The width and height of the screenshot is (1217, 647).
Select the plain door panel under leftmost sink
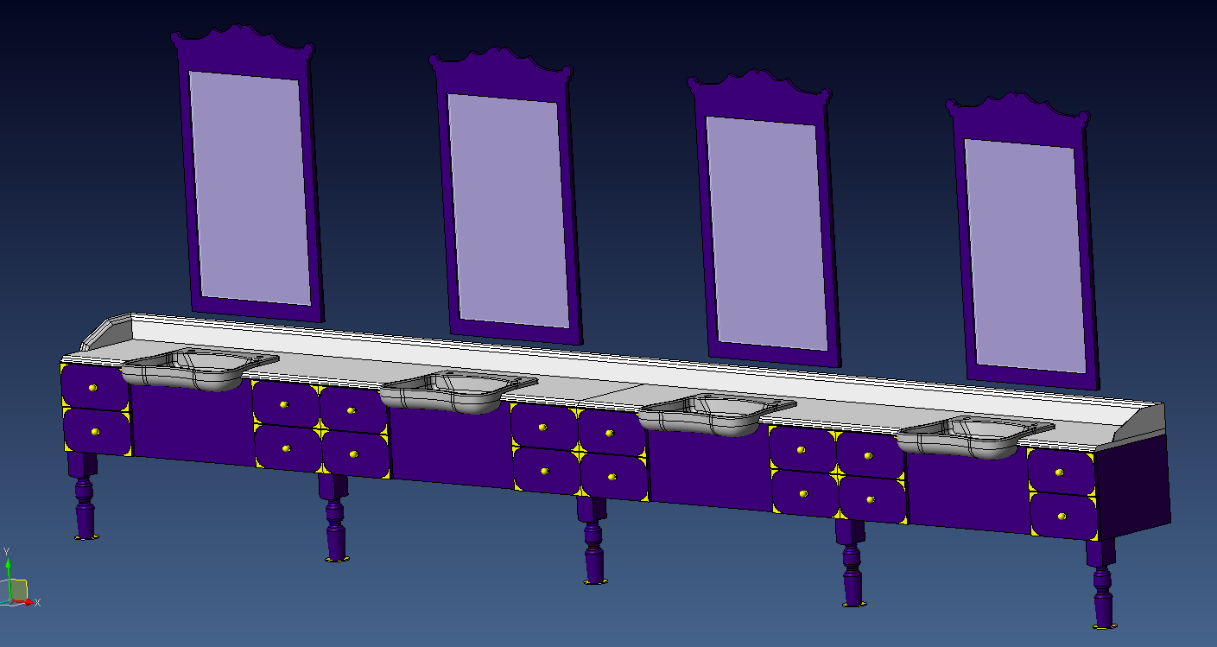tap(192, 423)
